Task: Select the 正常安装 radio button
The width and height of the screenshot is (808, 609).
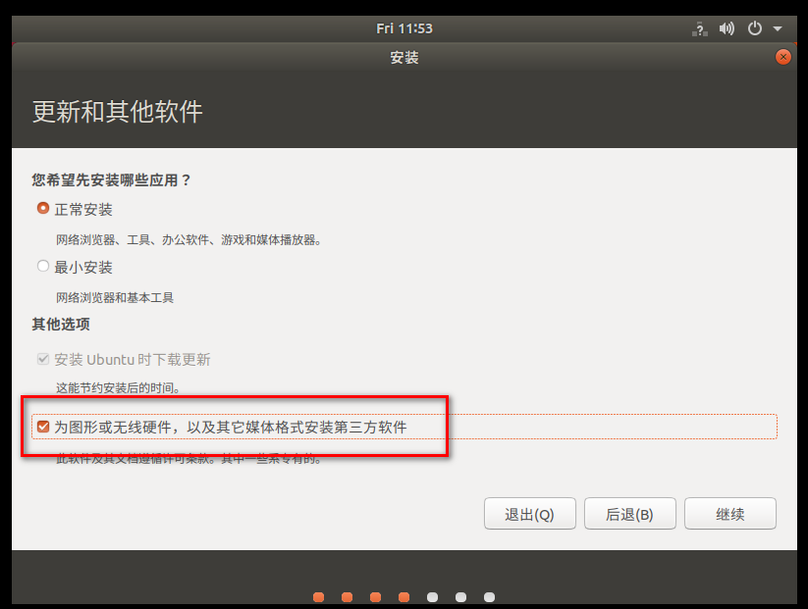Action: point(42,208)
